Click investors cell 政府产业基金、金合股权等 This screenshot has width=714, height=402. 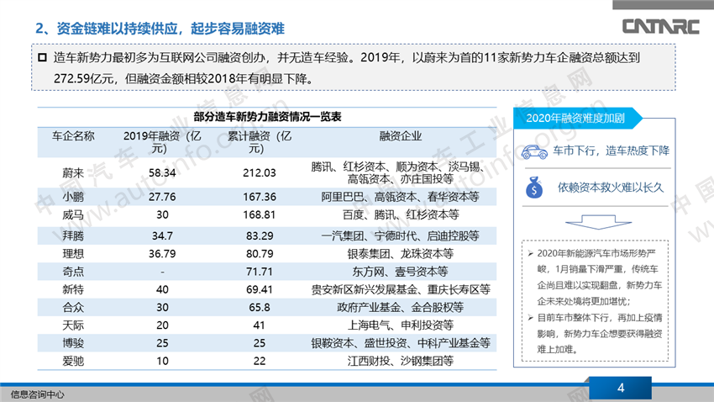coord(400,308)
